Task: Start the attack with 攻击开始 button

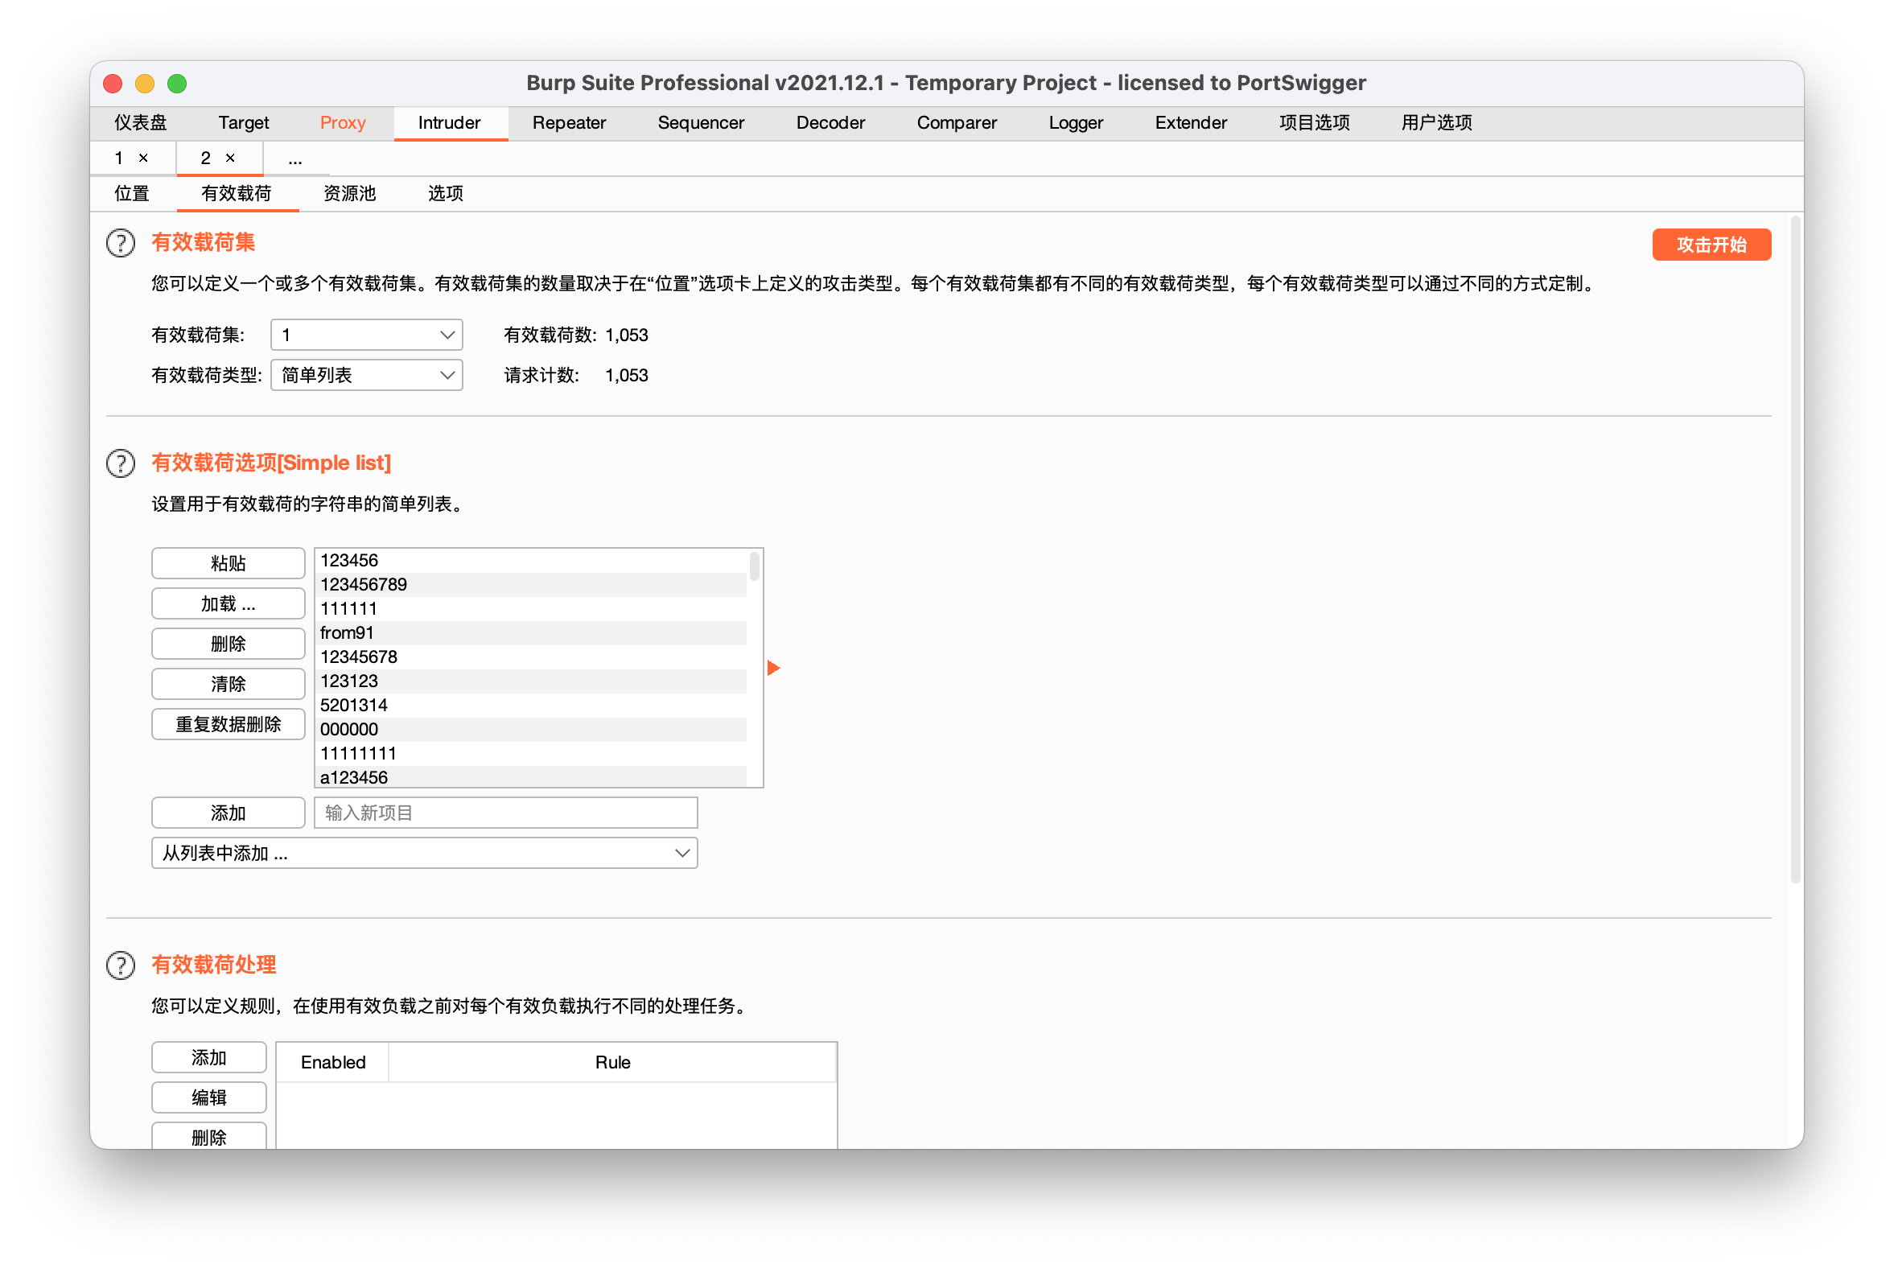Action: [1712, 245]
